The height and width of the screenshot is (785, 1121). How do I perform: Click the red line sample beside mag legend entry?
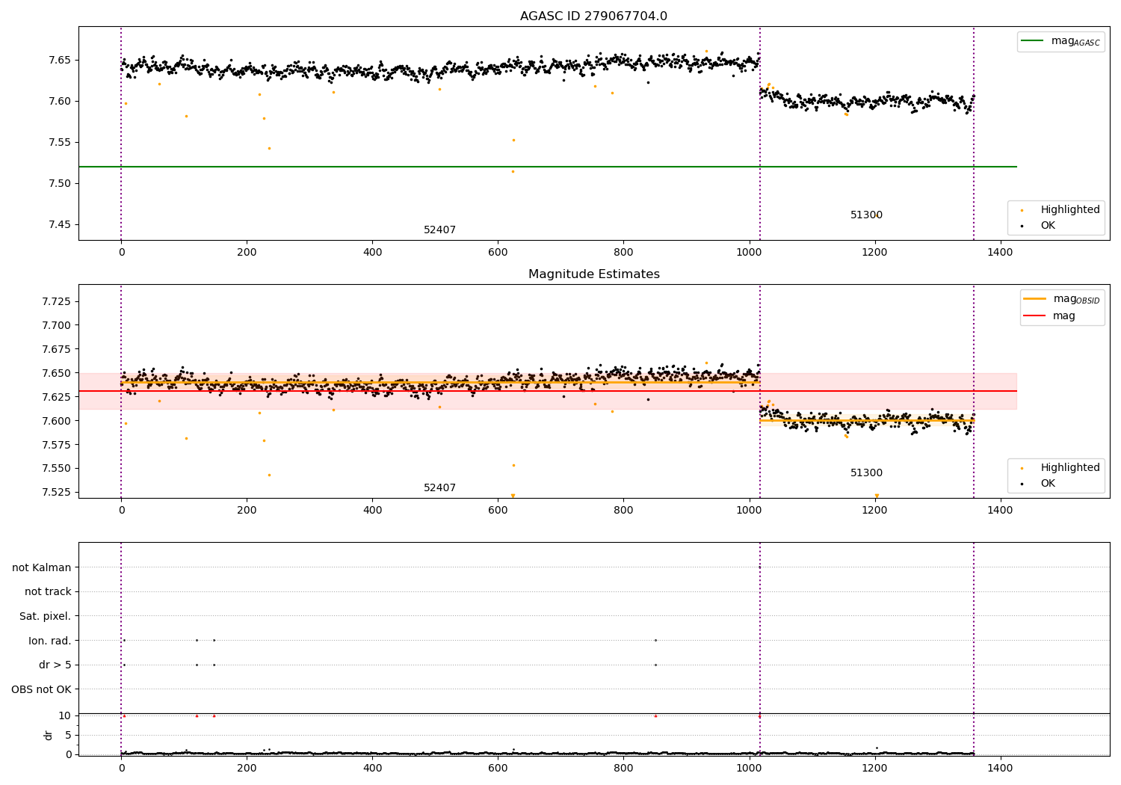tap(1034, 315)
